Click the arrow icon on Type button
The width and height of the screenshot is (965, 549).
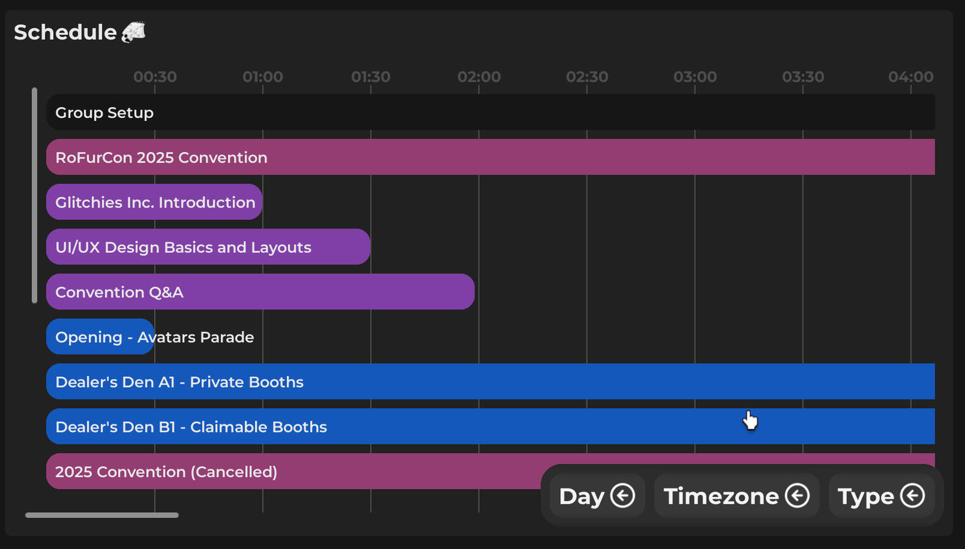tap(912, 496)
